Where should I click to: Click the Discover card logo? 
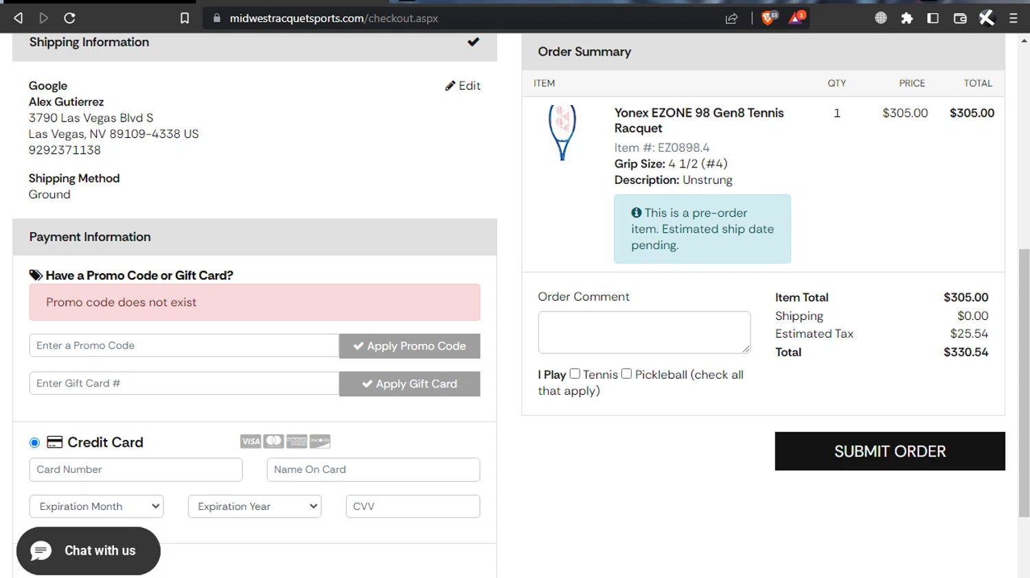click(320, 441)
